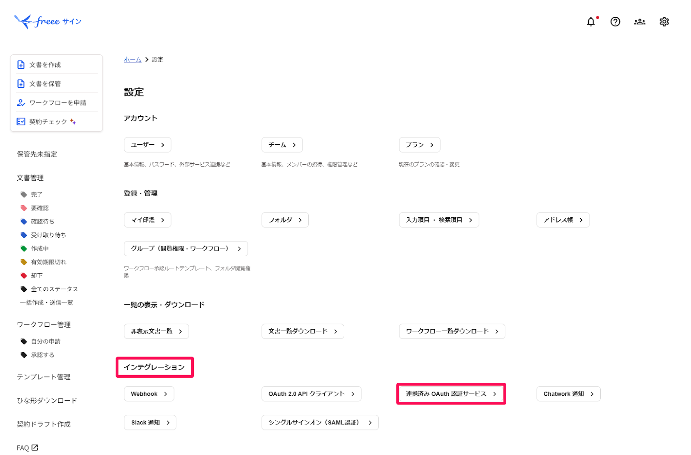Open グループ（閲覧権限・ワークフロー） settings
Image resolution: width=691 pixels, height=455 pixels.
pyautogui.click(x=186, y=249)
